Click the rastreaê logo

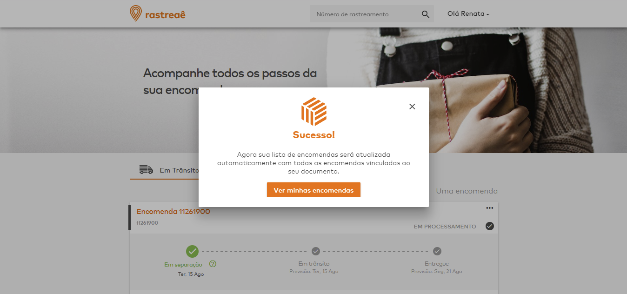pyautogui.click(x=157, y=14)
